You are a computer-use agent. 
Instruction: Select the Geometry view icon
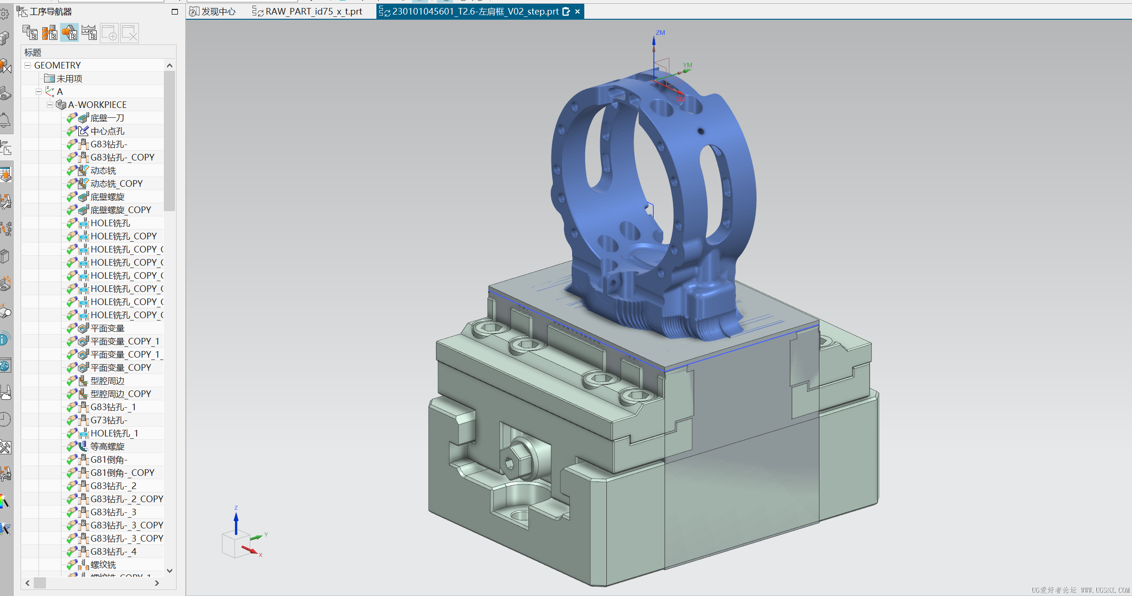tap(69, 33)
